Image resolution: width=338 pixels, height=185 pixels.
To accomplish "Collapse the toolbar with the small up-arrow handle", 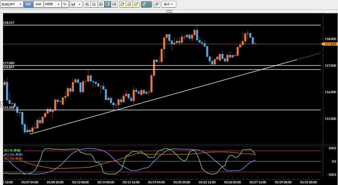I will point(169,11).
